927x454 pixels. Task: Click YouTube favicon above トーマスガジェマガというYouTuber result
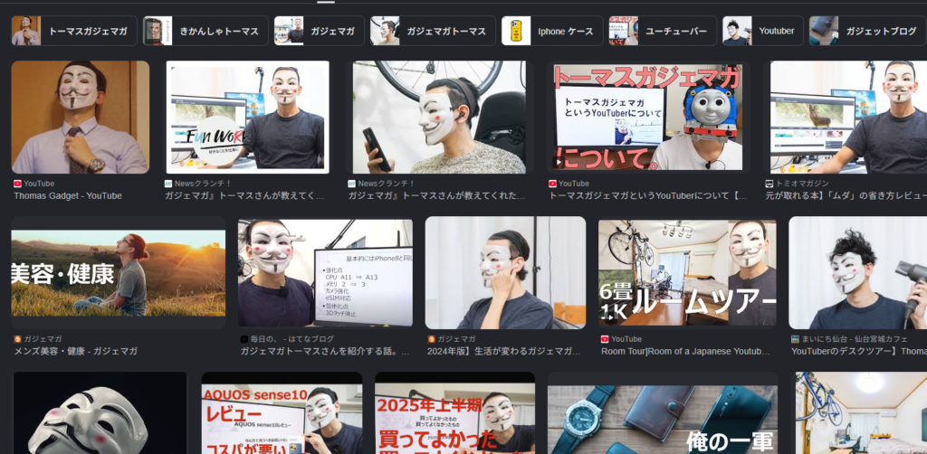point(552,184)
